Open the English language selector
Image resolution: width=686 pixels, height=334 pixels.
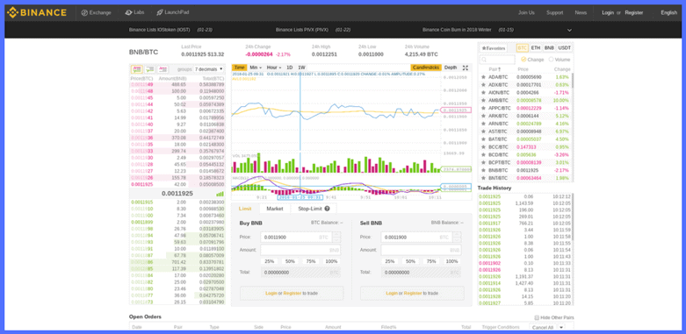click(x=668, y=12)
